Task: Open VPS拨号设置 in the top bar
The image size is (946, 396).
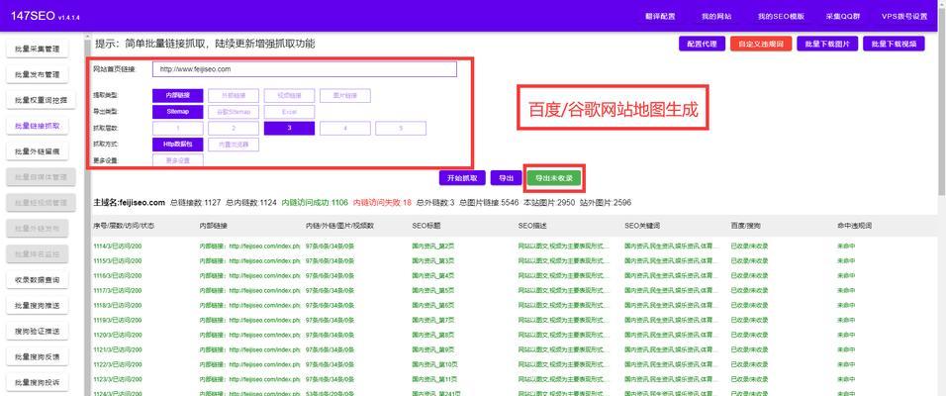Action: click(x=904, y=16)
